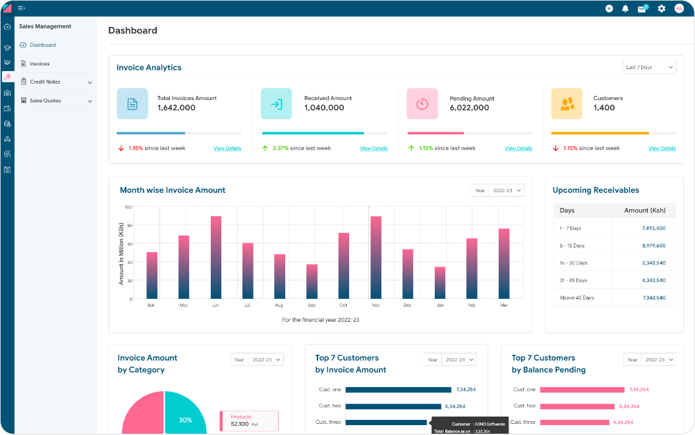
Task: Open the graduation cap module in the left rail
Action: (x=7, y=47)
